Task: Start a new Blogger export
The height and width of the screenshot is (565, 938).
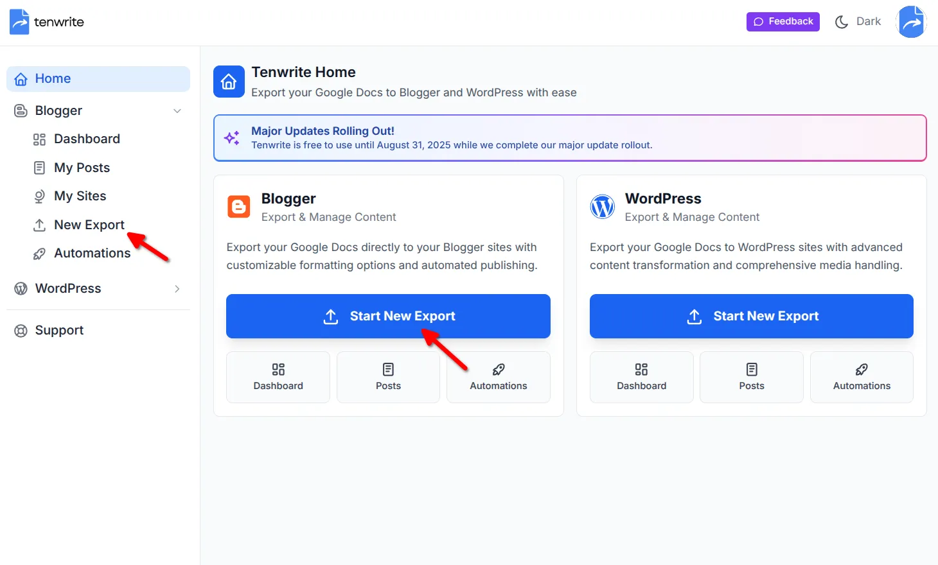Action: pyautogui.click(x=388, y=316)
